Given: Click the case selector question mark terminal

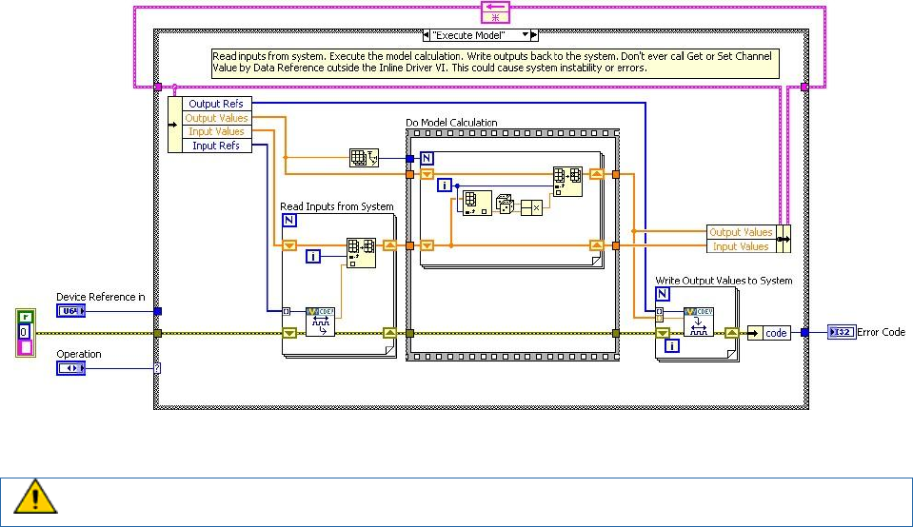Looking at the screenshot, I should coord(157,368).
